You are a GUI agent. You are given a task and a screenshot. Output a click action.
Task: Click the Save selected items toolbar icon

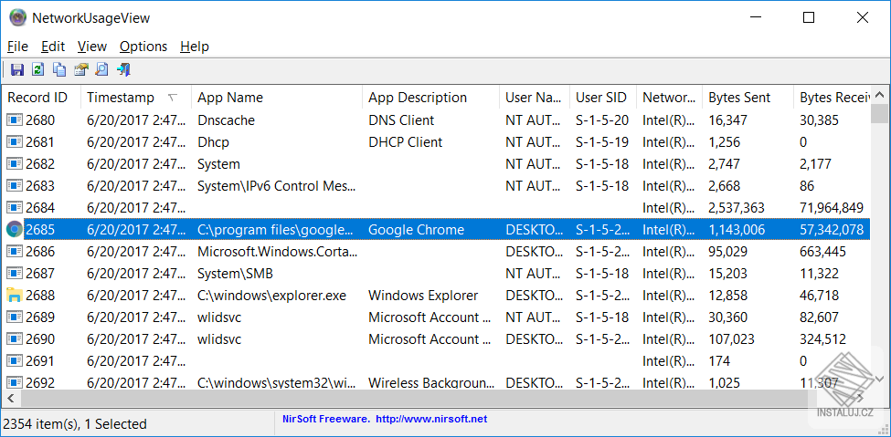pos(17,70)
